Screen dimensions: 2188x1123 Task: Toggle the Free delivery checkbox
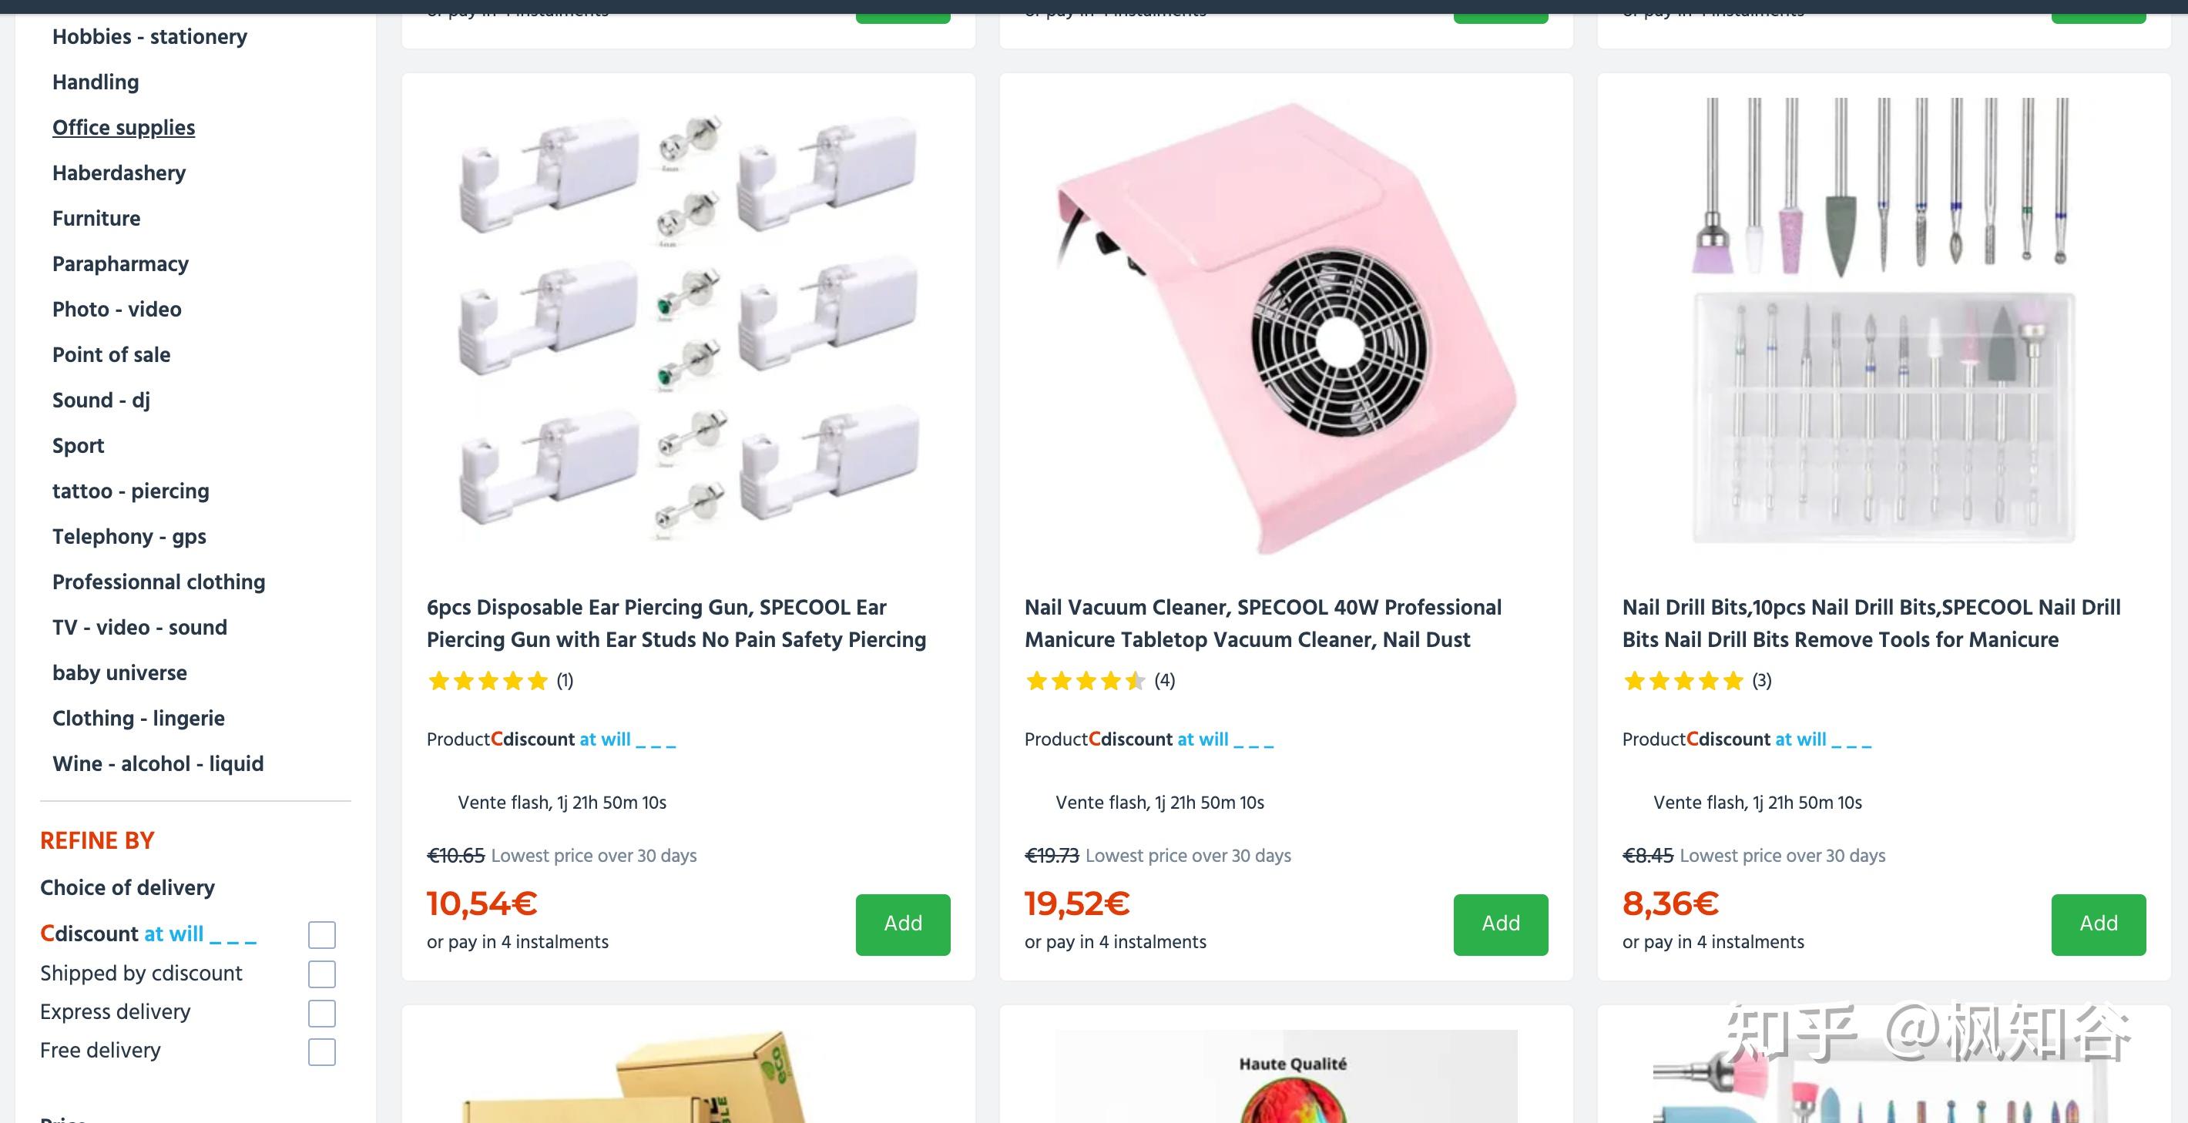point(322,1051)
